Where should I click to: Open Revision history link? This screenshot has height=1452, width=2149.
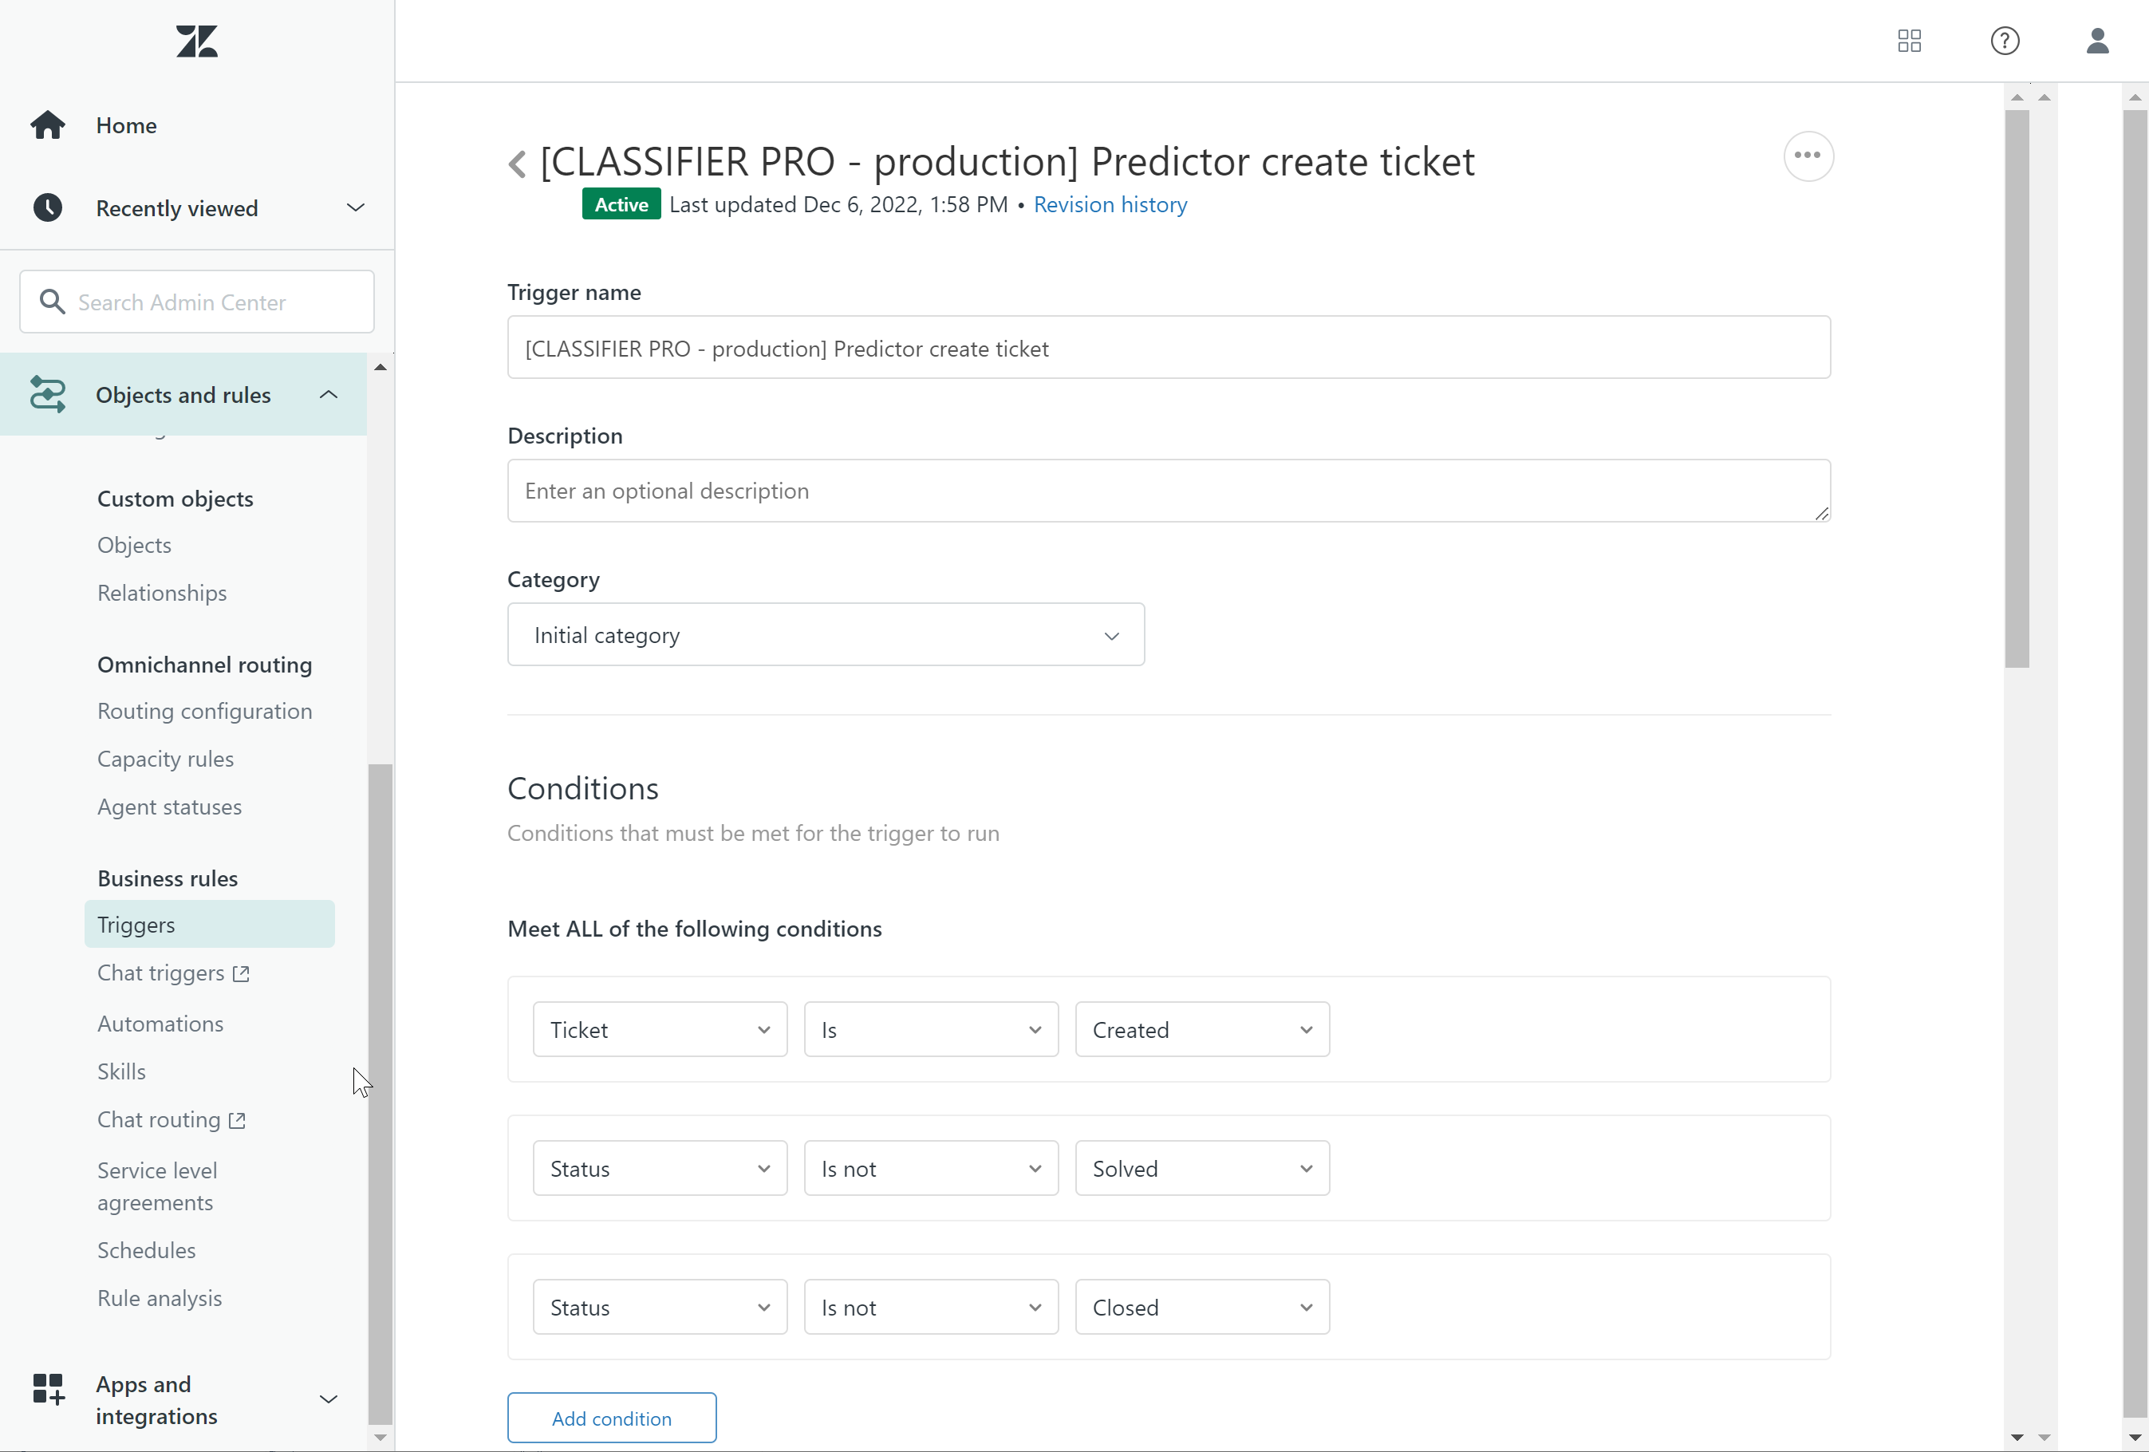(x=1110, y=204)
